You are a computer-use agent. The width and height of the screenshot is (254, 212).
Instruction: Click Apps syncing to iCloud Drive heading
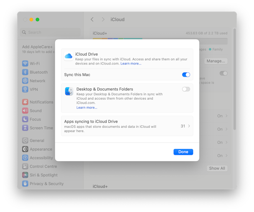[91, 122]
